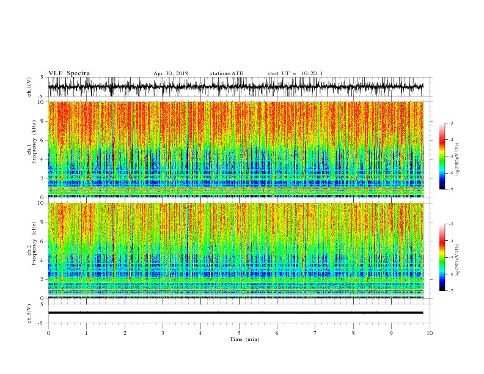This screenshot has width=484, height=374.
Task: Click time axis tick label "4"
Action: [200, 333]
